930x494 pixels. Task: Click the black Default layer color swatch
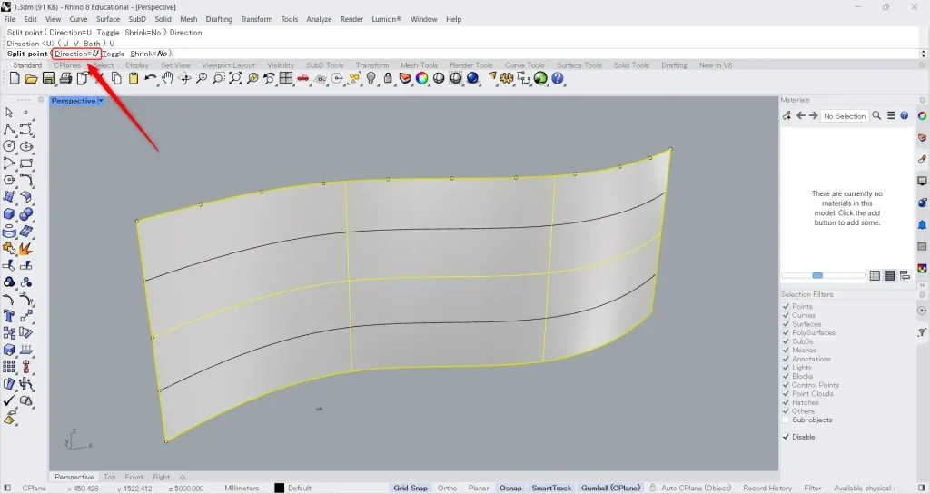point(280,488)
